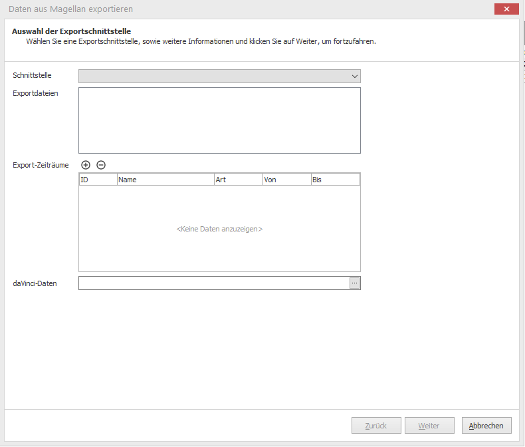Screen dimensions: 525x447
Task: Click the 'Daten aus Magellan exportieren' title bar
Action: click(199, 9)
